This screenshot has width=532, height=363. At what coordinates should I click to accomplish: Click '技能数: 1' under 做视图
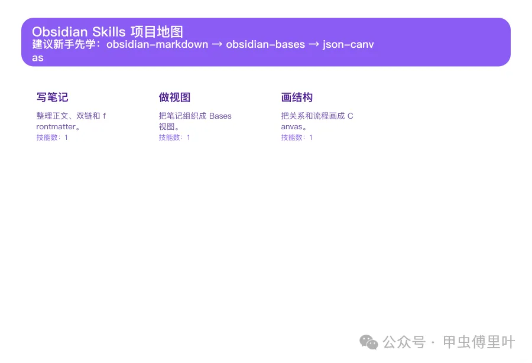click(174, 138)
